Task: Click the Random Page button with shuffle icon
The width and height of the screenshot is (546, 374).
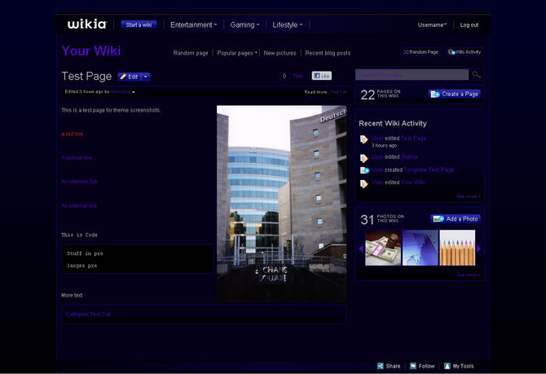Action: click(421, 52)
